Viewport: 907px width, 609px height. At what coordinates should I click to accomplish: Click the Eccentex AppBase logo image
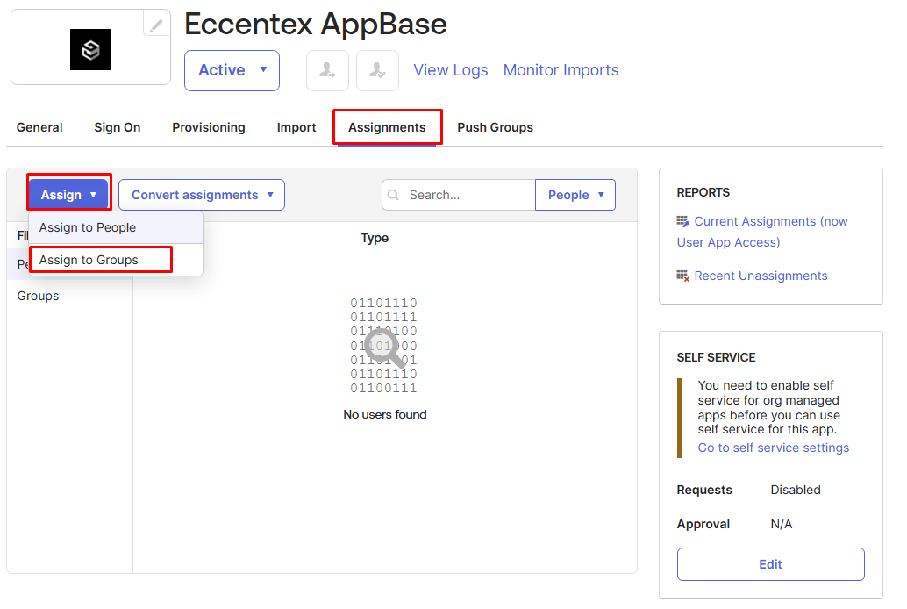[91, 50]
